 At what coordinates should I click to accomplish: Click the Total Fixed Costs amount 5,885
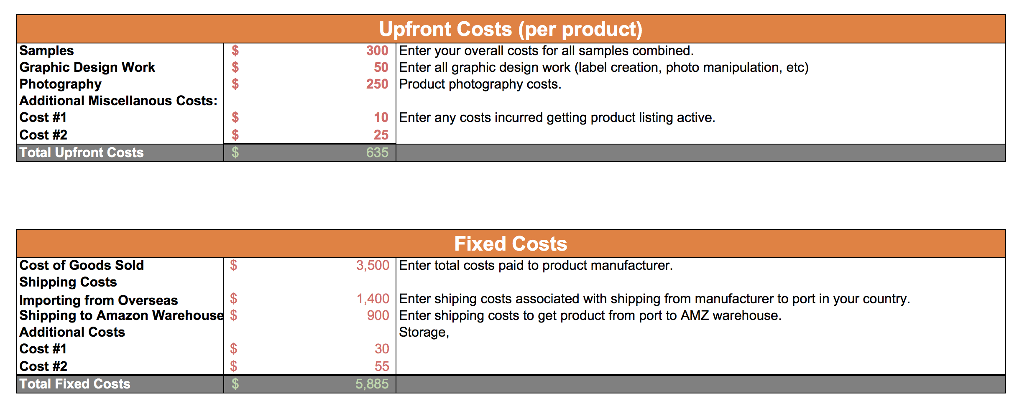pyautogui.click(x=310, y=384)
